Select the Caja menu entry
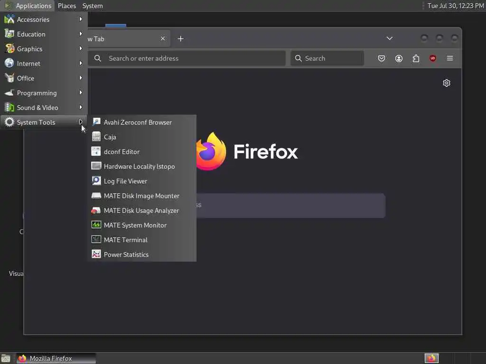Image resolution: width=486 pixels, height=364 pixels. (x=142, y=136)
